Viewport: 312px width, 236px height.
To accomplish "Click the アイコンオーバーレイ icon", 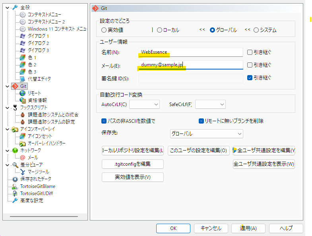I will (15, 129).
